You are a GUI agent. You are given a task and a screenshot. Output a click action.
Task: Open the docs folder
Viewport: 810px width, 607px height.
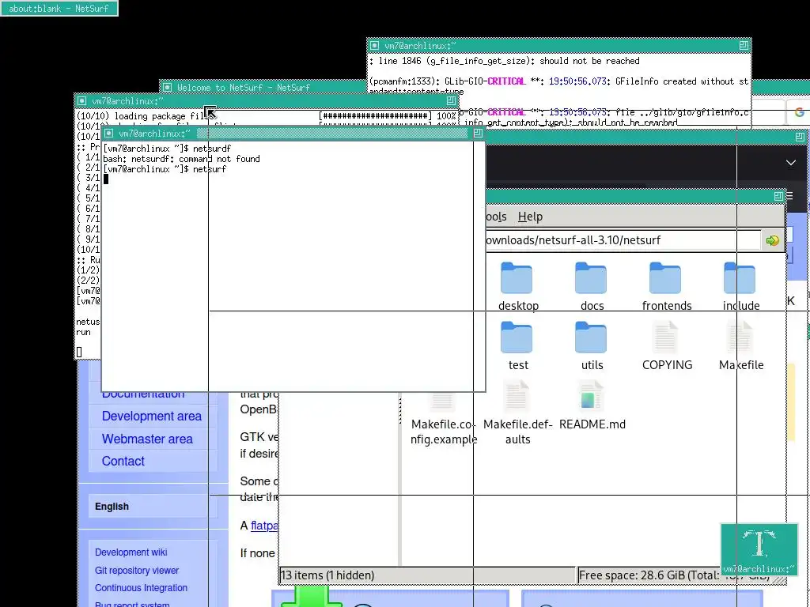click(592, 286)
